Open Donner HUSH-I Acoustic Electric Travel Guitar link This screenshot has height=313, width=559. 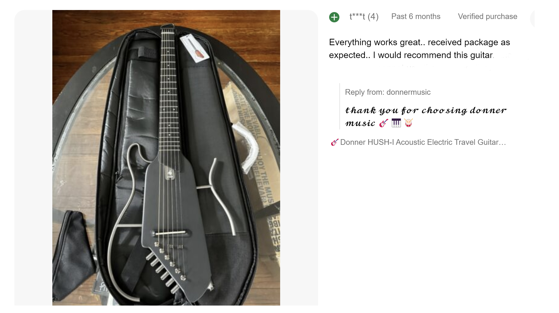423,142
